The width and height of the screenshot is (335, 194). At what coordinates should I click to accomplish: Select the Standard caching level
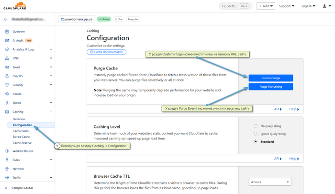click(x=256, y=141)
